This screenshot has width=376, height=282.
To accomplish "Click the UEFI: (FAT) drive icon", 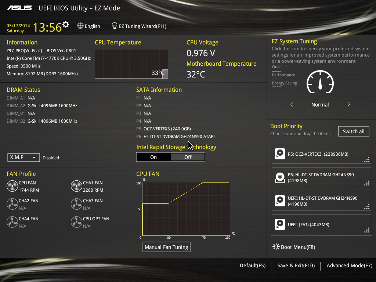I will 280,224.
